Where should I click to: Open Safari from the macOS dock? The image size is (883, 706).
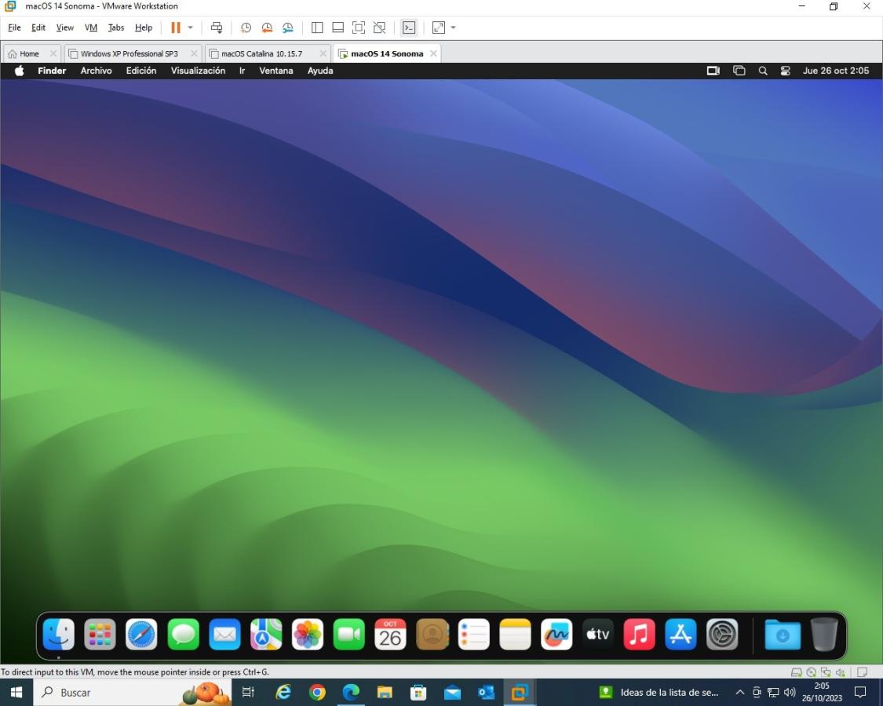pos(141,635)
